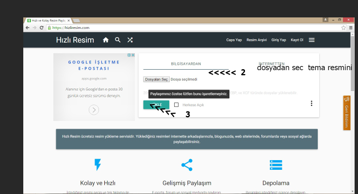
Task: Close the ad using its X icon
Action: pos(133,55)
